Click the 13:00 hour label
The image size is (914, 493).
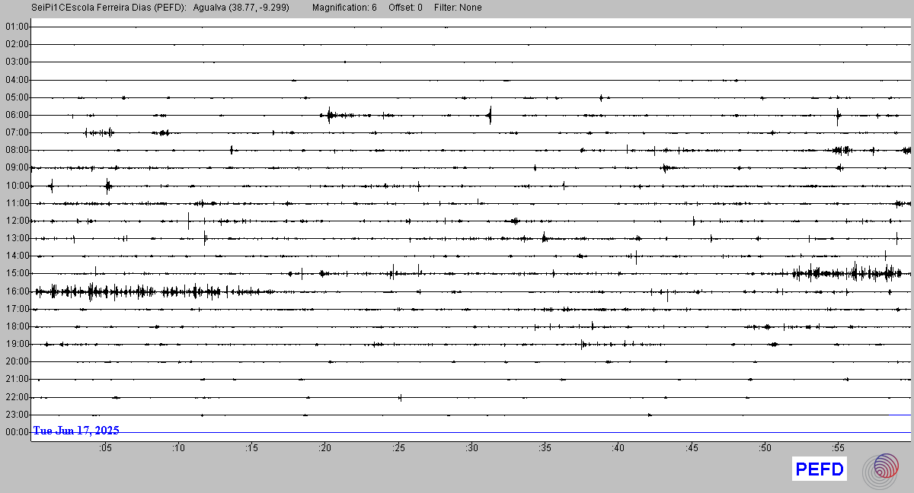17,238
